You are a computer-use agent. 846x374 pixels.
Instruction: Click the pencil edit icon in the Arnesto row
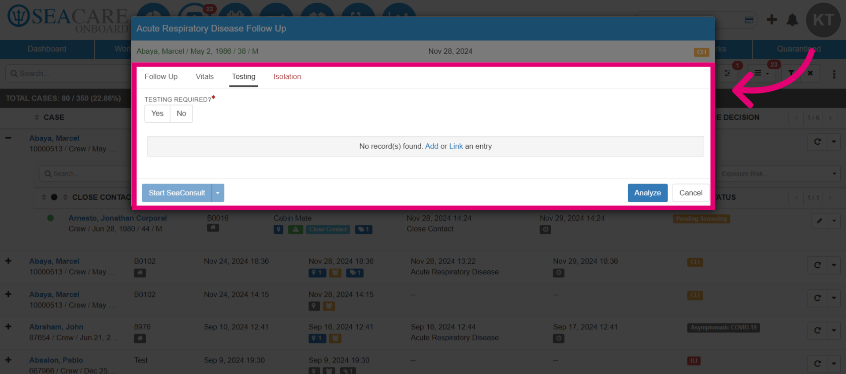(820, 221)
